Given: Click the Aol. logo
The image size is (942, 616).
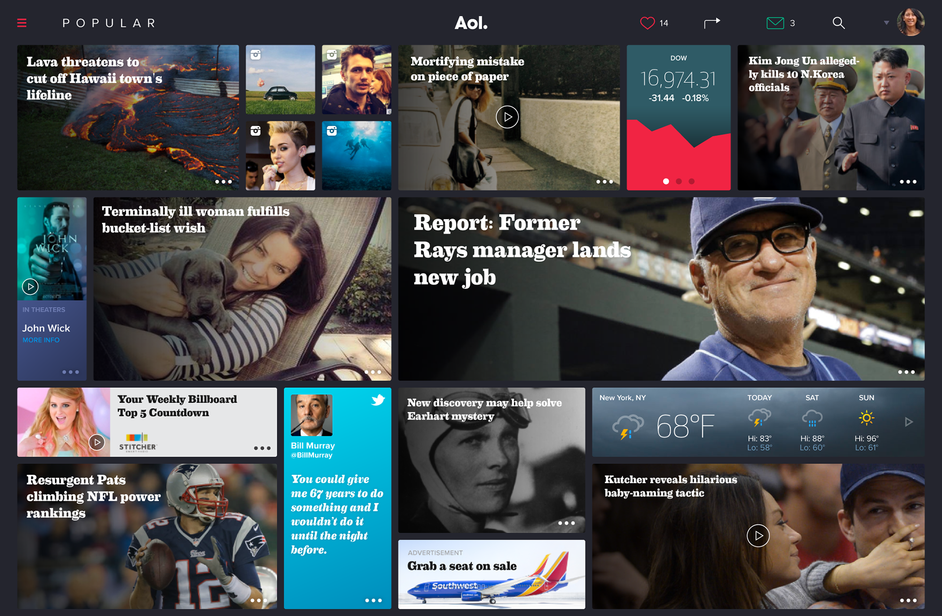Looking at the screenshot, I should click(471, 23).
